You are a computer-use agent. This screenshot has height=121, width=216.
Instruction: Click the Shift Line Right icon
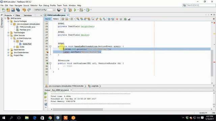click(112, 19)
